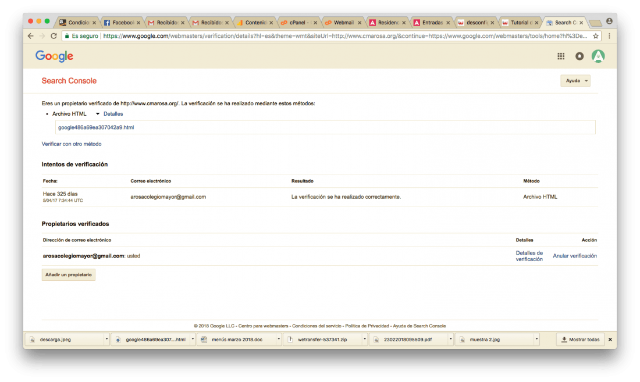Click the Detalles link
This screenshot has height=382, width=640.
[x=113, y=114]
